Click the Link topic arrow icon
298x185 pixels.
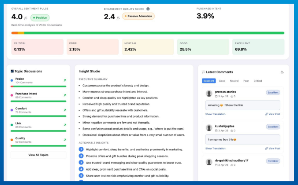coord(64,125)
